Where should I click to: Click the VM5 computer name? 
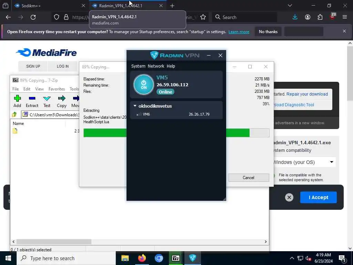click(x=162, y=78)
